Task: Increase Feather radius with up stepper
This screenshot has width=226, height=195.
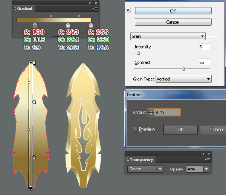Action: [x=151, y=111]
